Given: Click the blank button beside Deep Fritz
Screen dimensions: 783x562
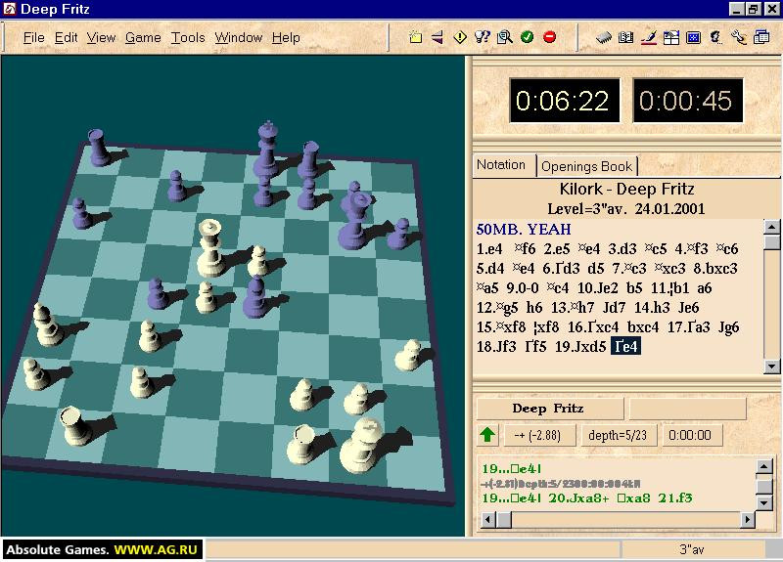Looking at the screenshot, I should click(x=688, y=409).
